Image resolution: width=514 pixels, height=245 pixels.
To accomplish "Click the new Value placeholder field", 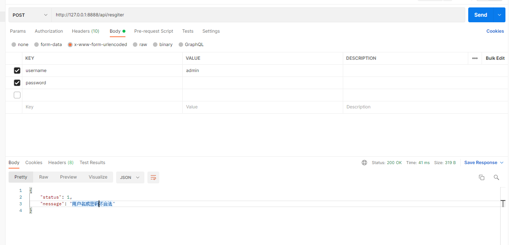I will coord(263,107).
